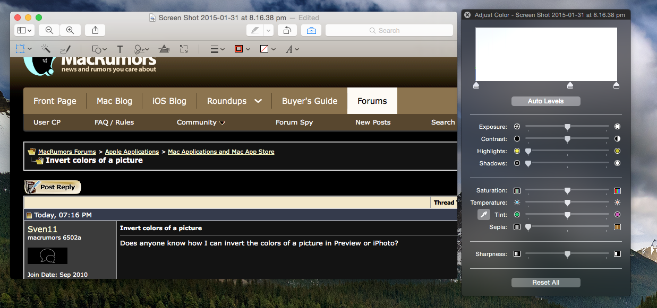Click the Sharpness slider knob
The width and height of the screenshot is (657, 308).
[567, 254]
